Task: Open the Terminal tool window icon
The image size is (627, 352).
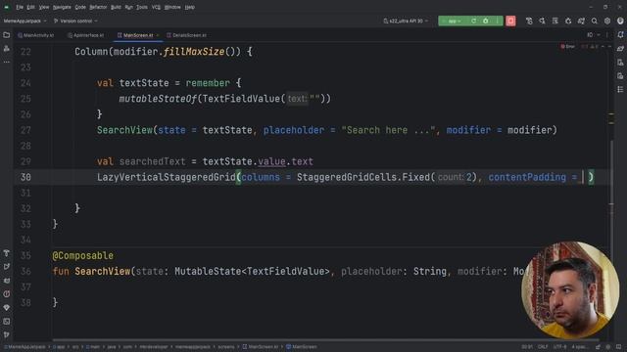Action: 7,321
